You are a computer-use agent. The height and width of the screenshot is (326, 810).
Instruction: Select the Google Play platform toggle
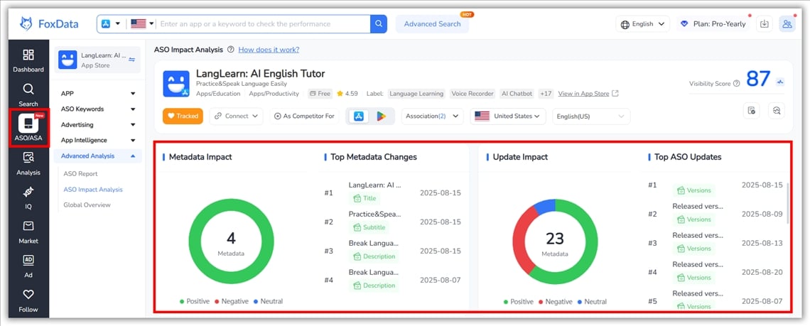pos(382,116)
